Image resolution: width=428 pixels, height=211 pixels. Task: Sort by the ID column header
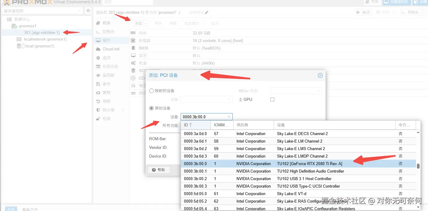[196, 125]
